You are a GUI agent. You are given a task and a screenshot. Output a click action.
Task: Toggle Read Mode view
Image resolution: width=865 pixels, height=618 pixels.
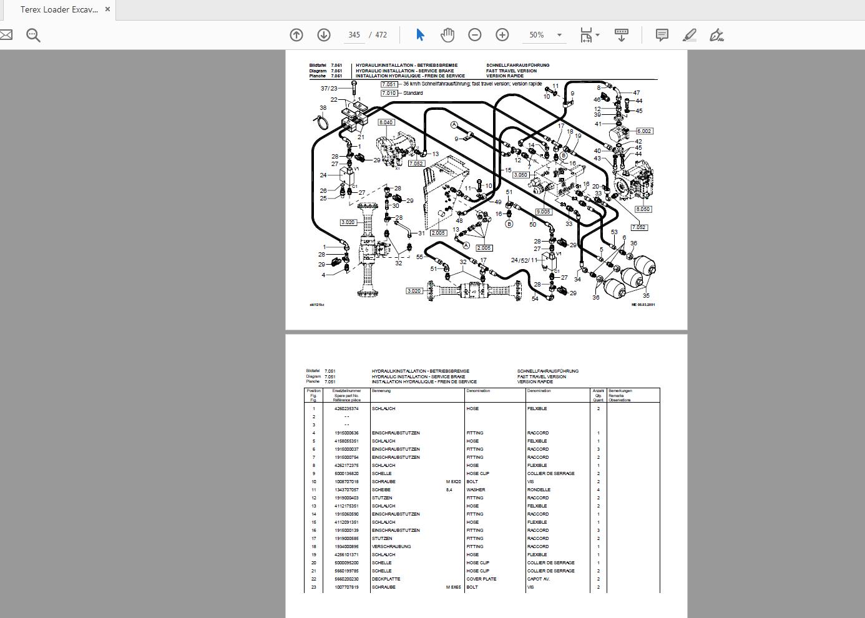click(622, 35)
